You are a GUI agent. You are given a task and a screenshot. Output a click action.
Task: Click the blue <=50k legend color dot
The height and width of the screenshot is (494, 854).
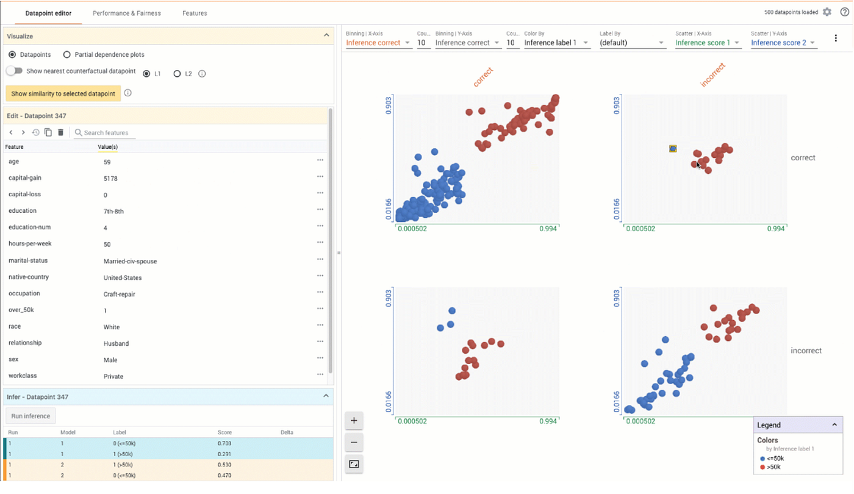click(x=762, y=459)
